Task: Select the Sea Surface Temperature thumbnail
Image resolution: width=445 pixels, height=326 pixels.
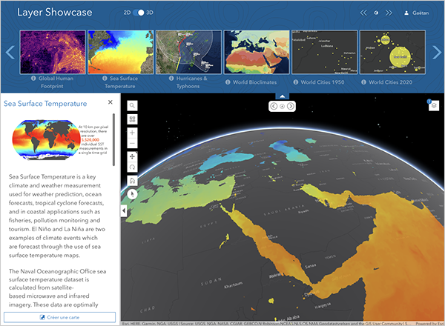Action: click(x=121, y=52)
